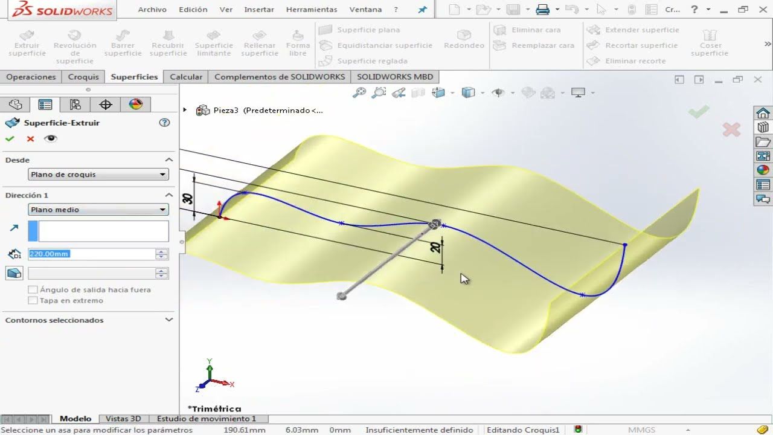Open the Insertar menu
The width and height of the screenshot is (773, 435).
pyautogui.click(x=258, y=9)
